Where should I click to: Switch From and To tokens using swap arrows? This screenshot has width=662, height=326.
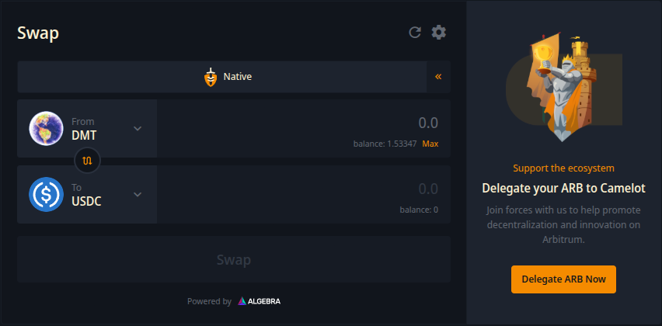coord(87,161)
